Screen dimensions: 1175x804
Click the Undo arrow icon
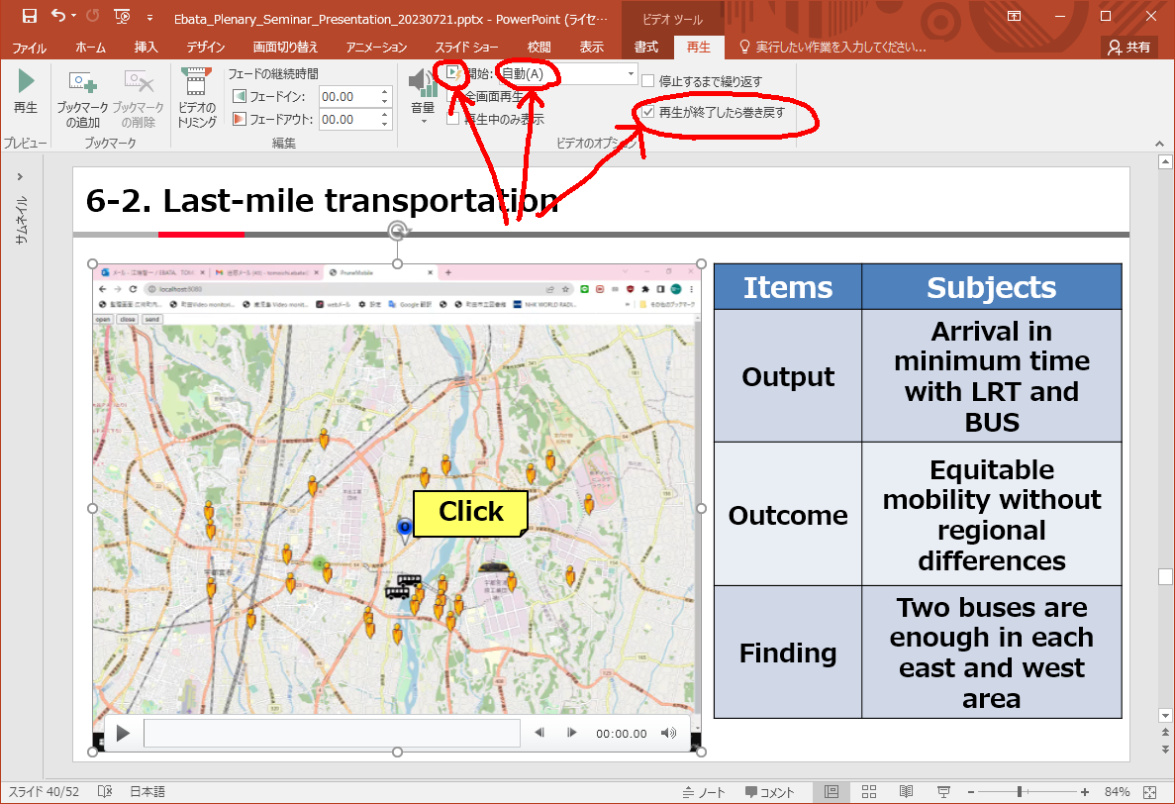click(x=58, y=16)
